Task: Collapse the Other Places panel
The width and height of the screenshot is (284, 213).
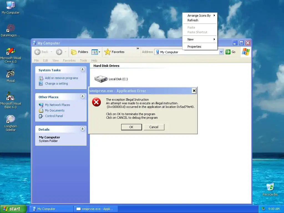Action: coord(83,96)
